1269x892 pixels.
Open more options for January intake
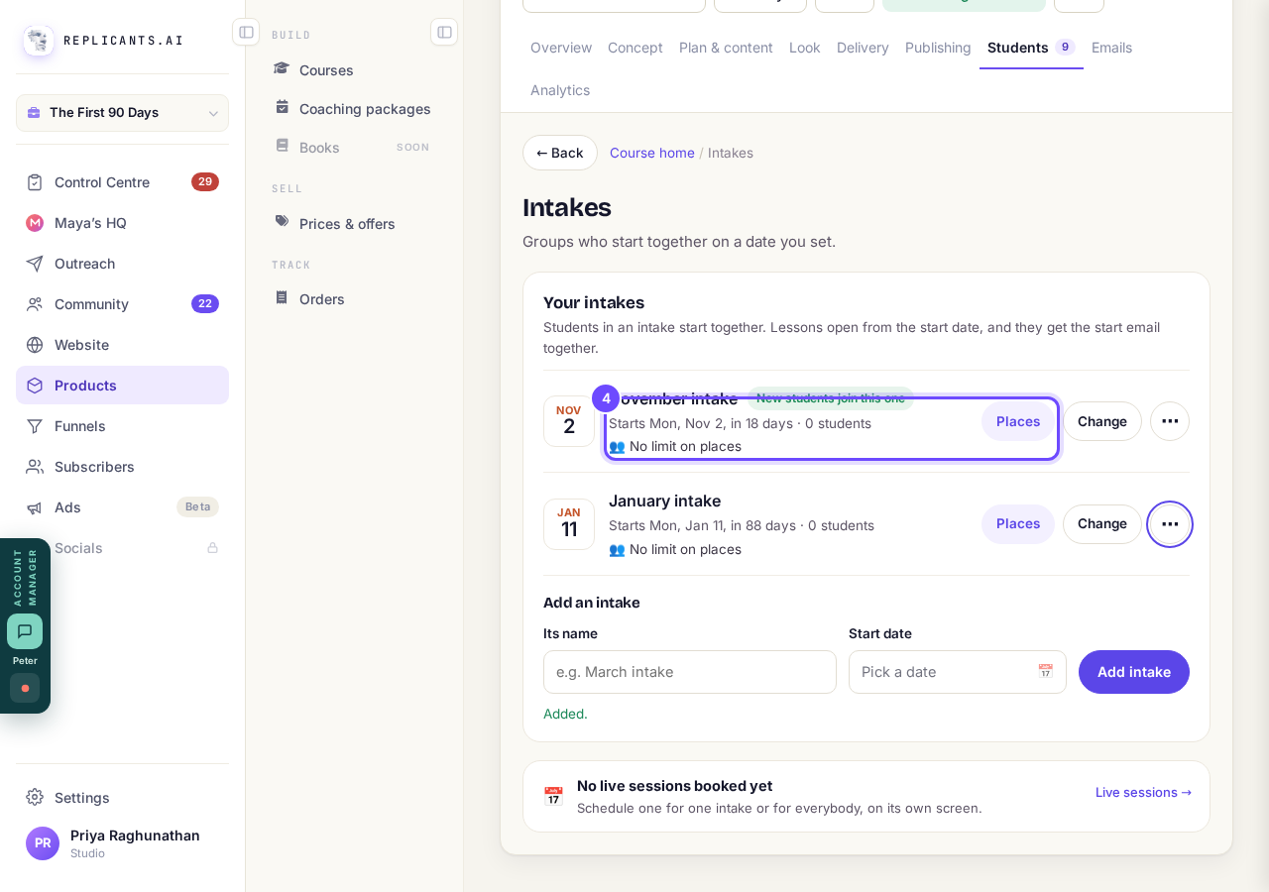[x=1170, y=524]
